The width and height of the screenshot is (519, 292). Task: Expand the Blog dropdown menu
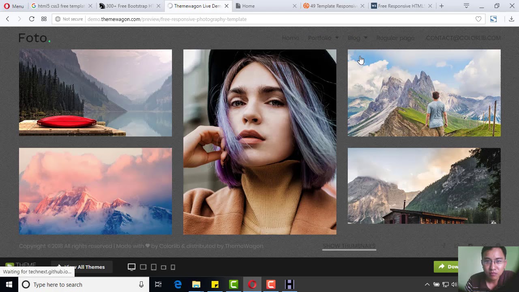357,38
